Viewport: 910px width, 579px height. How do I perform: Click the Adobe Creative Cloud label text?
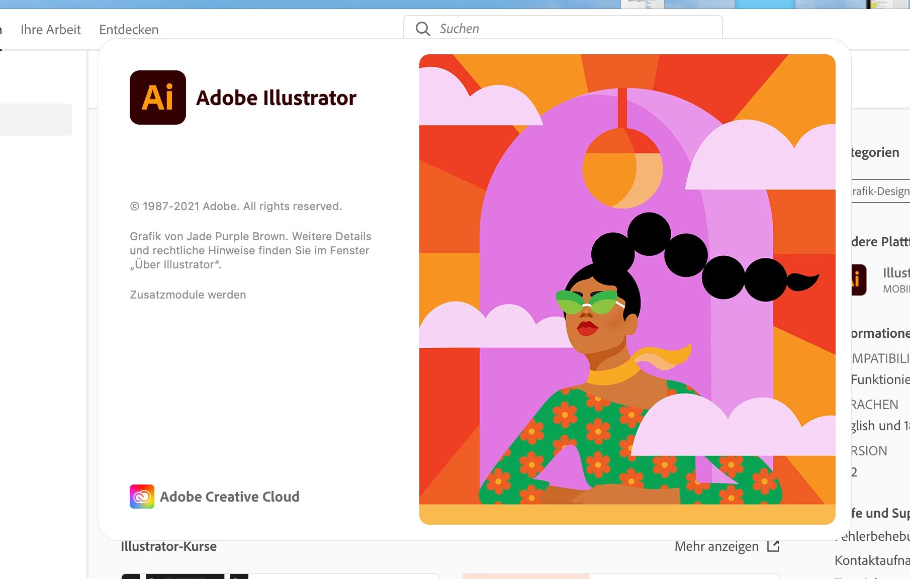coord(230,497)
